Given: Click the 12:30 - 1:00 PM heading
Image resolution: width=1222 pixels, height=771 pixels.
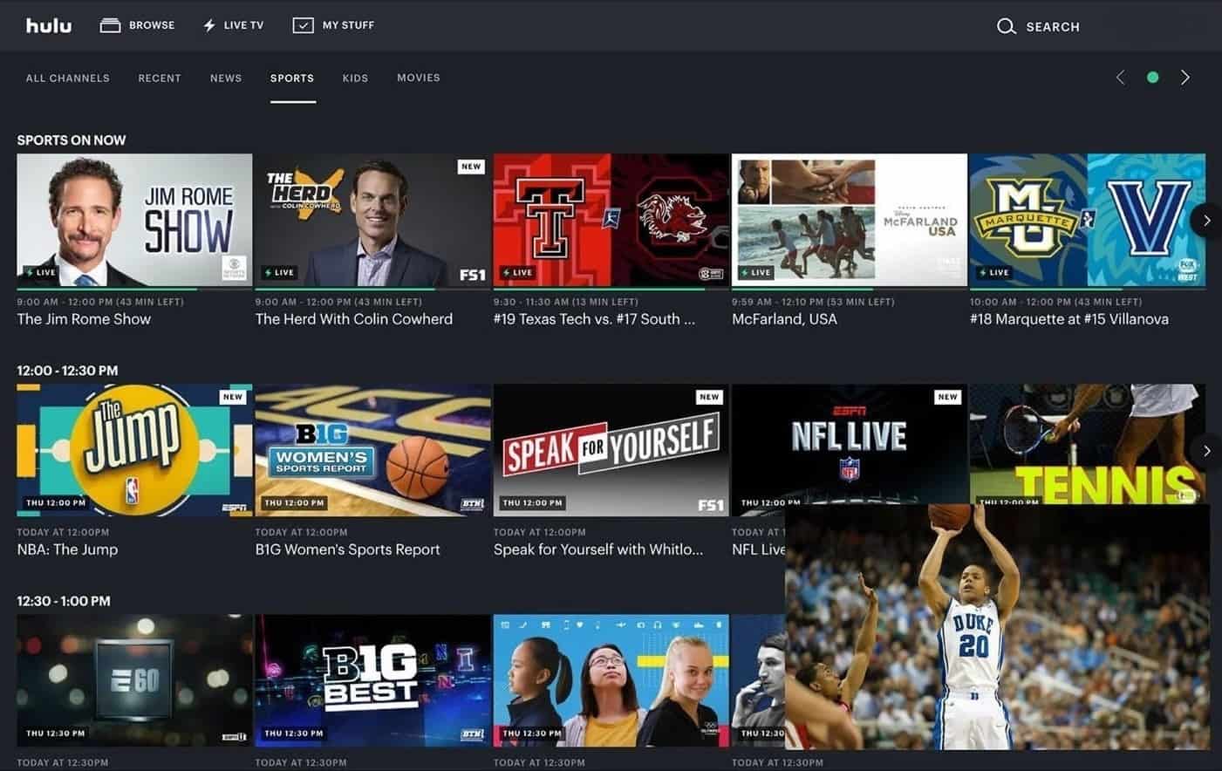Looking at the screenshot, I should pyautogui.click(x=64, y=601).
